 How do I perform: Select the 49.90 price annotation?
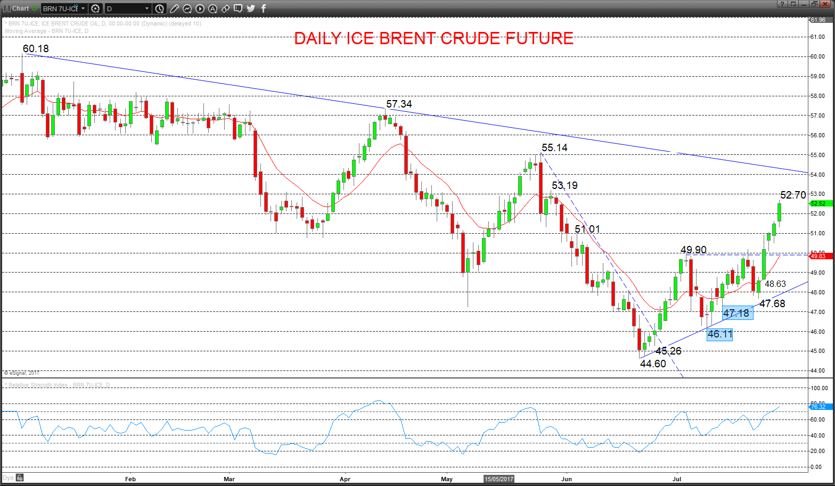pos(693,250)
